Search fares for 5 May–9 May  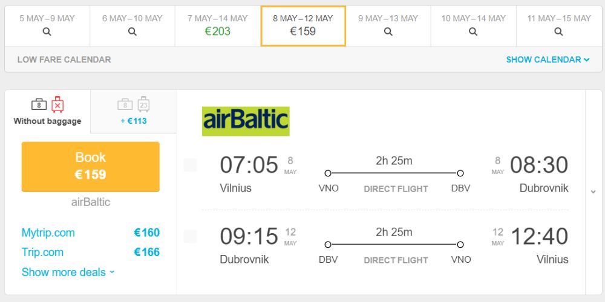coord(47,26)
